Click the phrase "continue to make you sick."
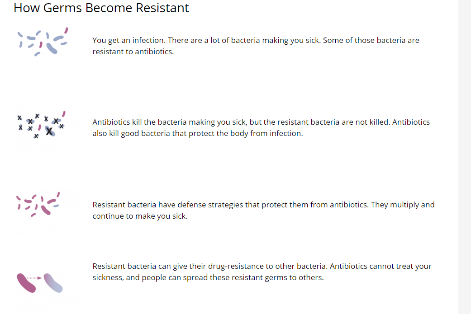This screenshot has height=314, width=471. (x=140, y=216)
